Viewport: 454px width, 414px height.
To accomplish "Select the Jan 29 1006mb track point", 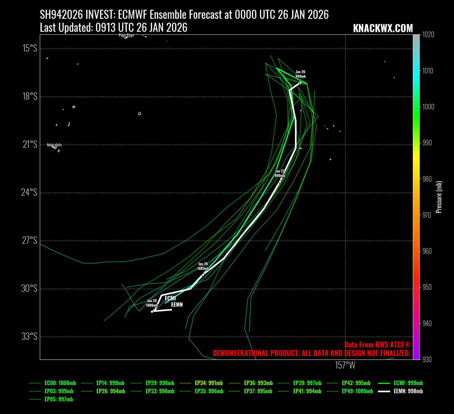I will tap(152, 311).
